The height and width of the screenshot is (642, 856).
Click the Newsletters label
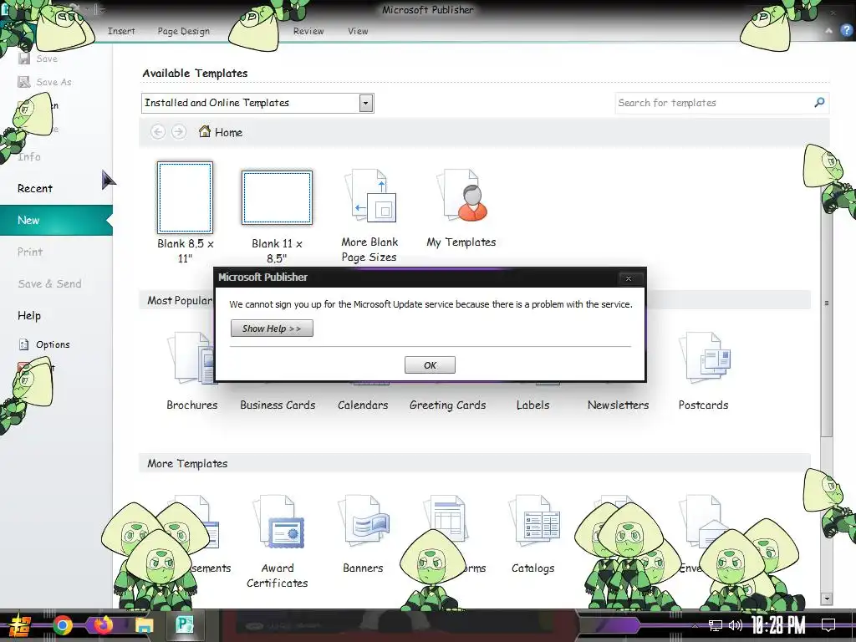pos(618,405)
